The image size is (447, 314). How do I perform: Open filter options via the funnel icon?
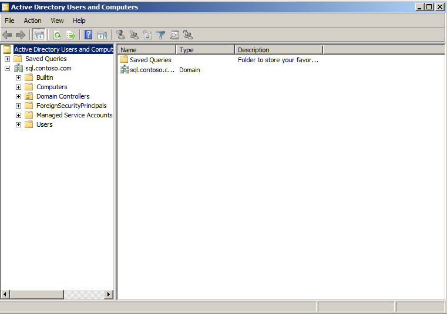(x=161, y=35)
